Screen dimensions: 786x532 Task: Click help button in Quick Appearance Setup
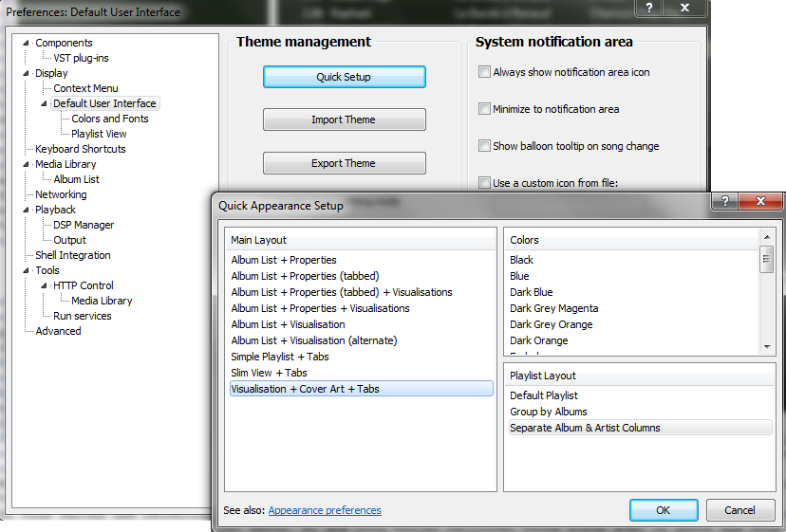725,201
